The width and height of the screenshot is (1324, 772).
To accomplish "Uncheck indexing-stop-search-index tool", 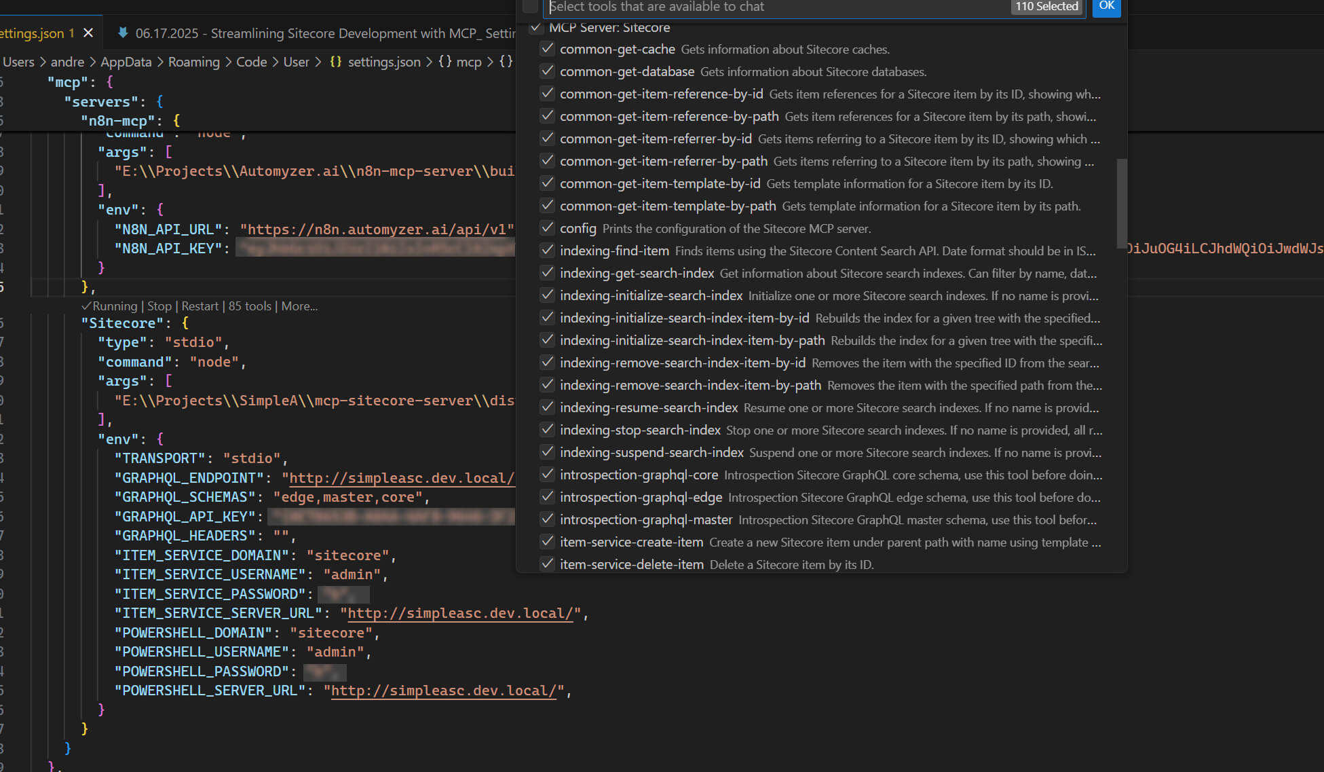I will point(547,430).
